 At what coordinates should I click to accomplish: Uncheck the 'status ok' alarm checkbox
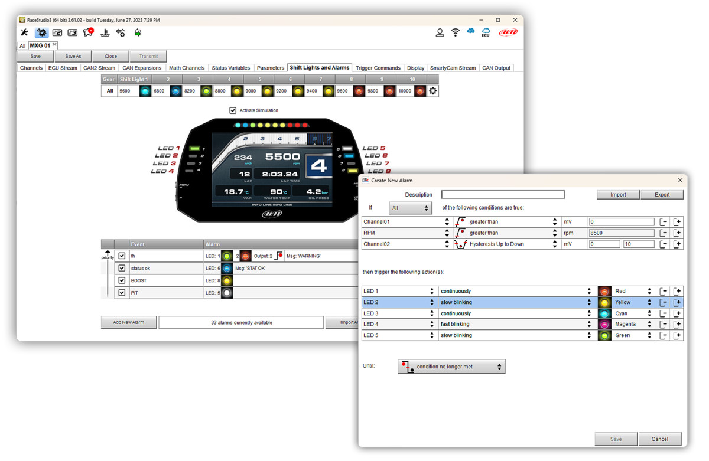[x=122, y=268]
